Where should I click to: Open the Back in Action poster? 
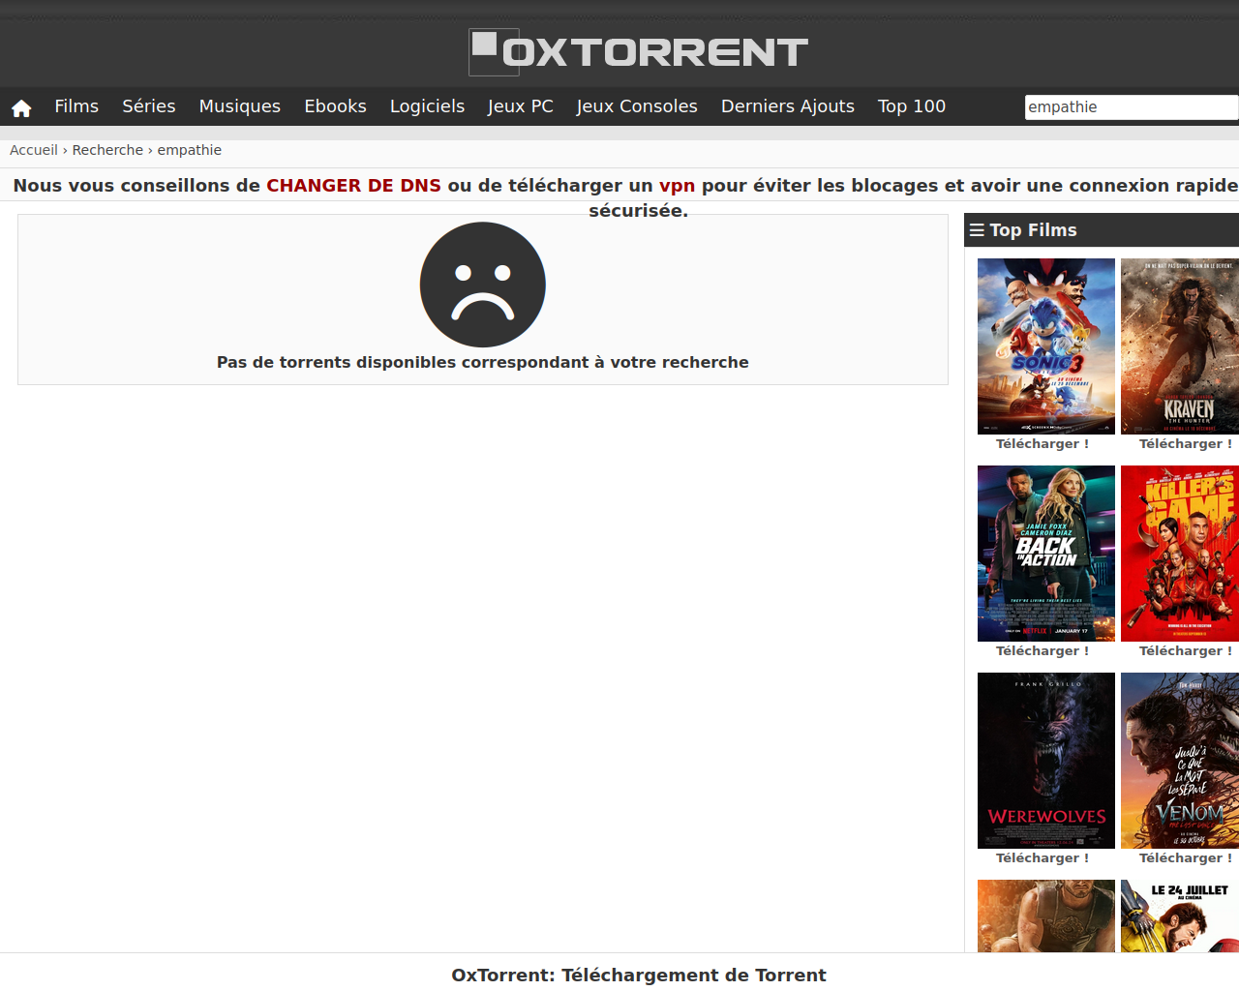tap(1046, 554)
